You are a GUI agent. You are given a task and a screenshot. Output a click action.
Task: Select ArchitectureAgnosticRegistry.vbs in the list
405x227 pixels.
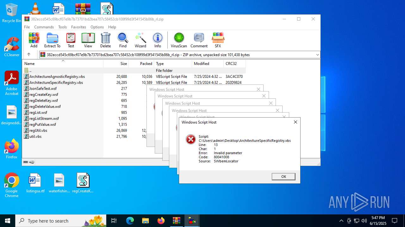point(133,76)
